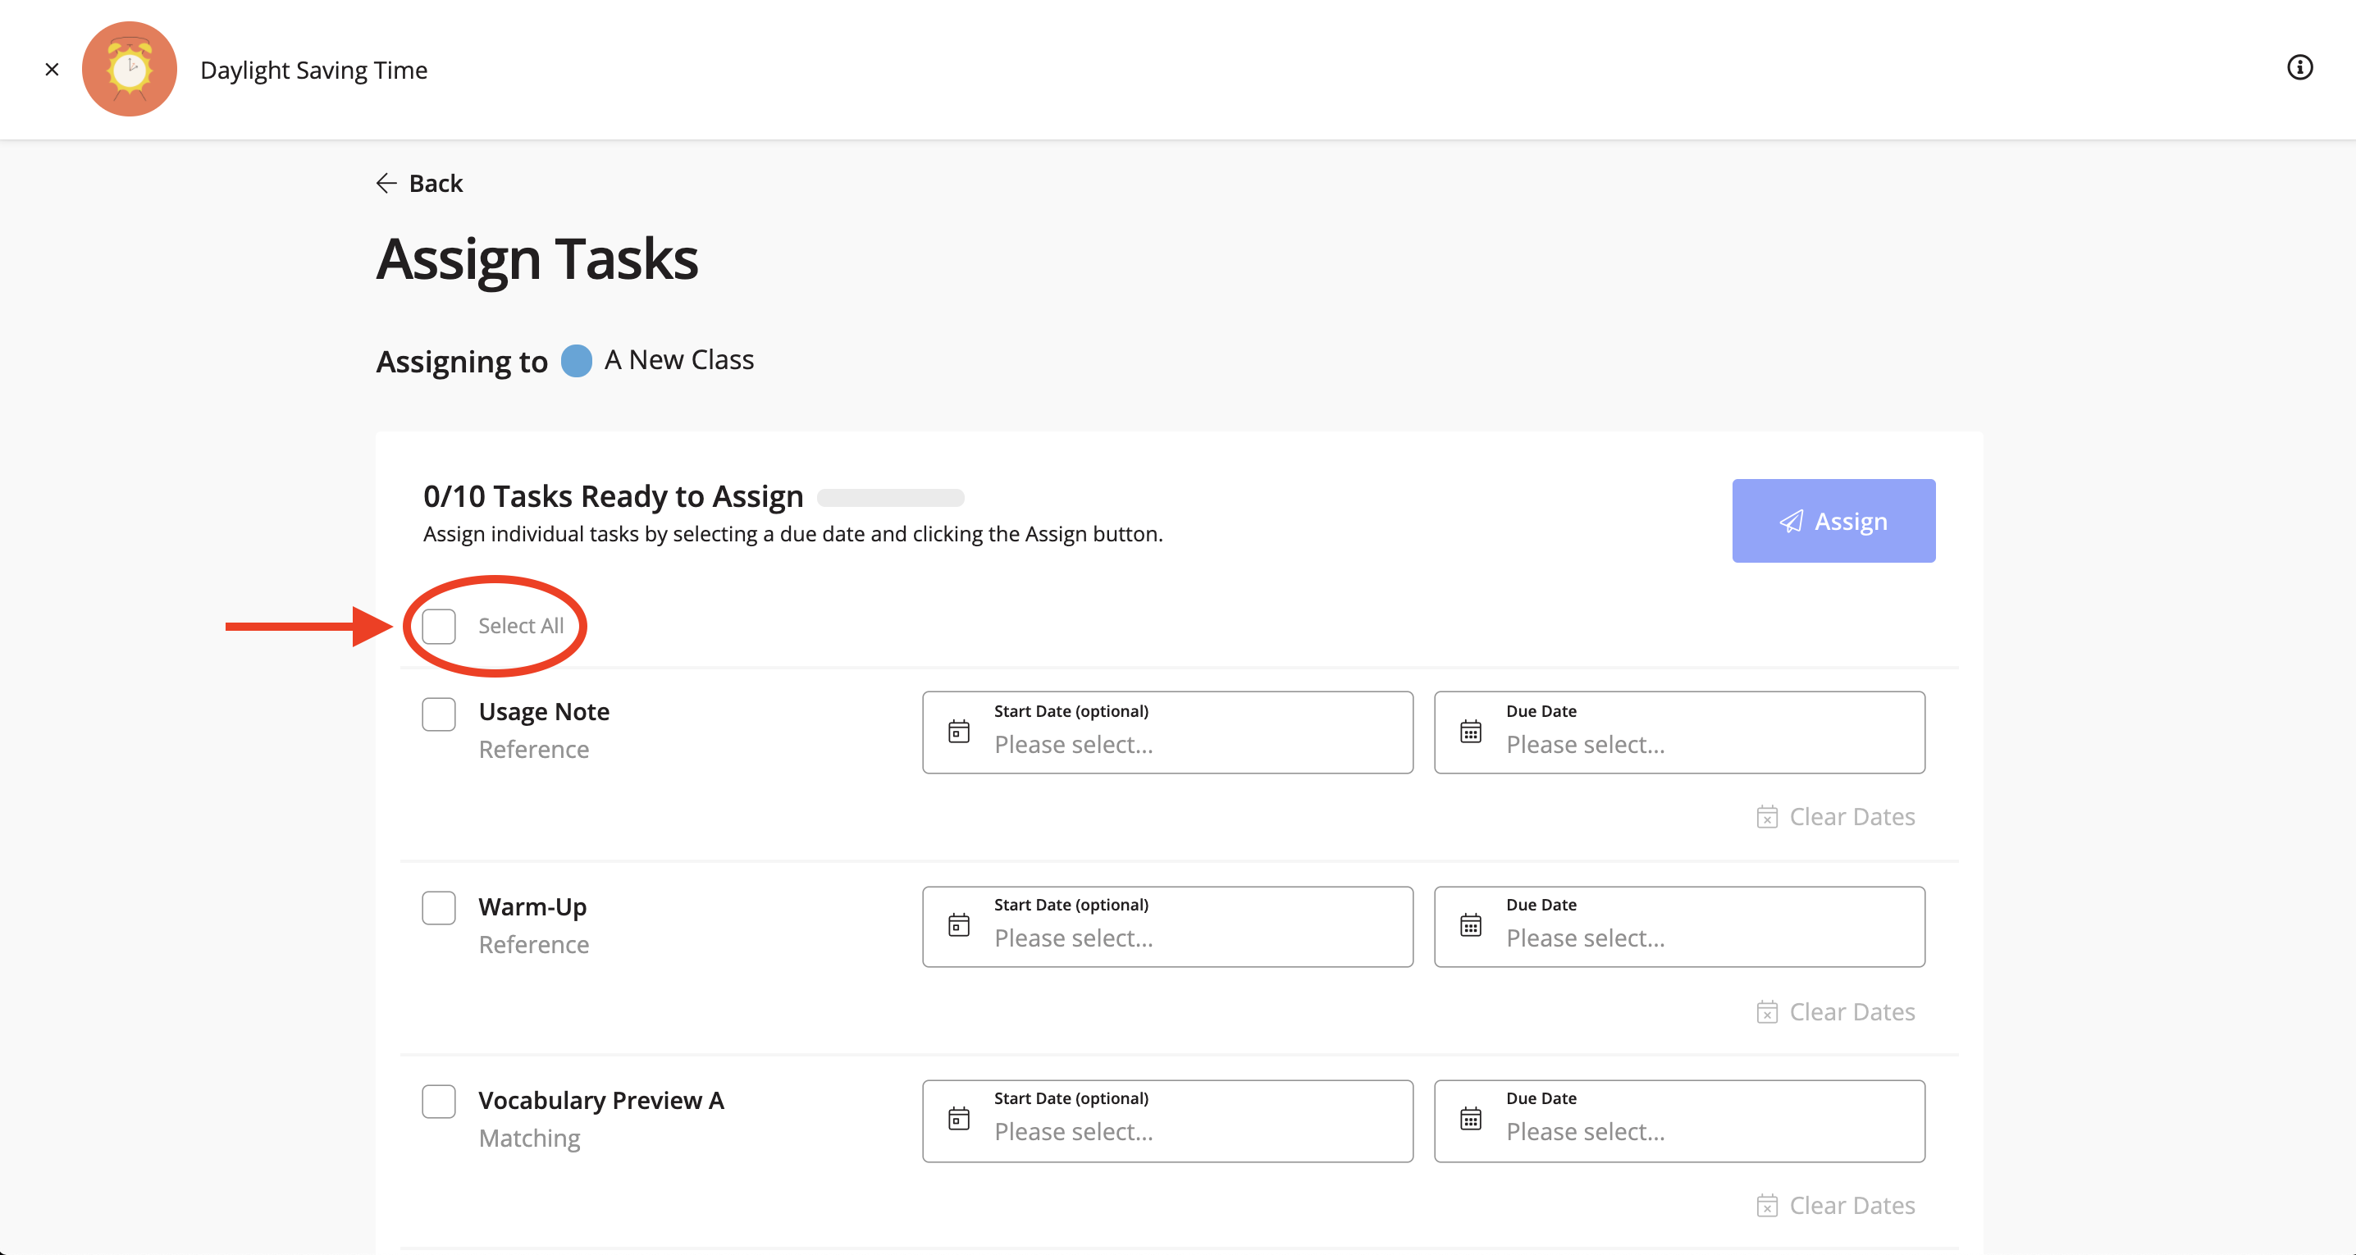
Task: Click Clear Dates under Warm-Up
Action: pos(1837,1011)
